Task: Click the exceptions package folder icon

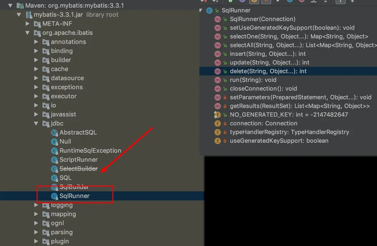Action: (x=46, y=87)
